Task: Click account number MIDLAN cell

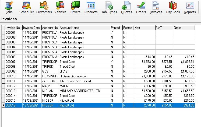Action: click(x=50, y=91)
